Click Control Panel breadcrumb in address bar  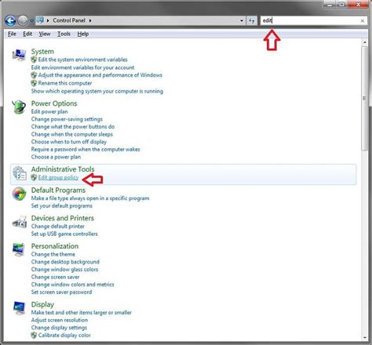pos(69,20)
